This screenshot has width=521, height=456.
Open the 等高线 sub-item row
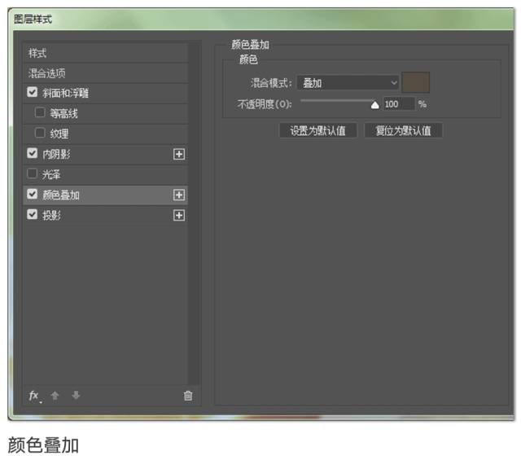tap(105, 114)
